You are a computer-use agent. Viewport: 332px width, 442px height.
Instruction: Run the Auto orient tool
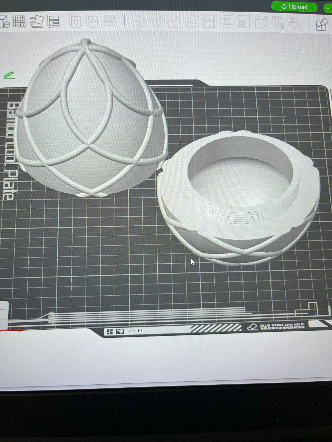coord(37,21)
